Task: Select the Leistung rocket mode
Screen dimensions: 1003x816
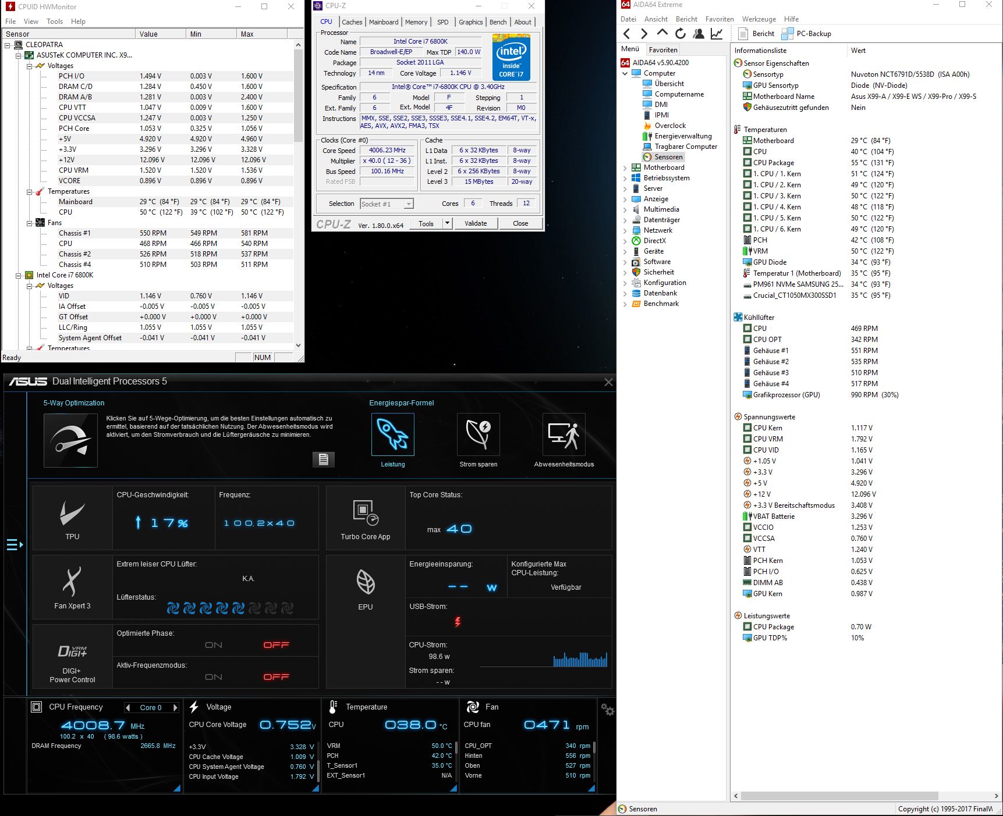Action: [x=393, y=434]
